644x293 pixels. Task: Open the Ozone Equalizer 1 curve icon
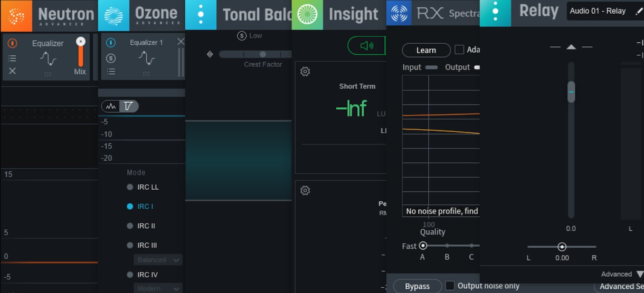click(146, 58)
